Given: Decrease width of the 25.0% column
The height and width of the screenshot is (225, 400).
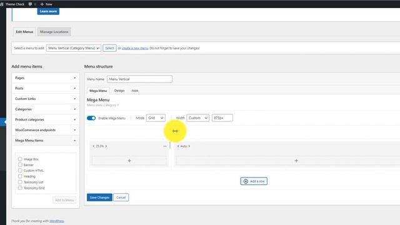Looking at the screenshot, I should (94, 146).
